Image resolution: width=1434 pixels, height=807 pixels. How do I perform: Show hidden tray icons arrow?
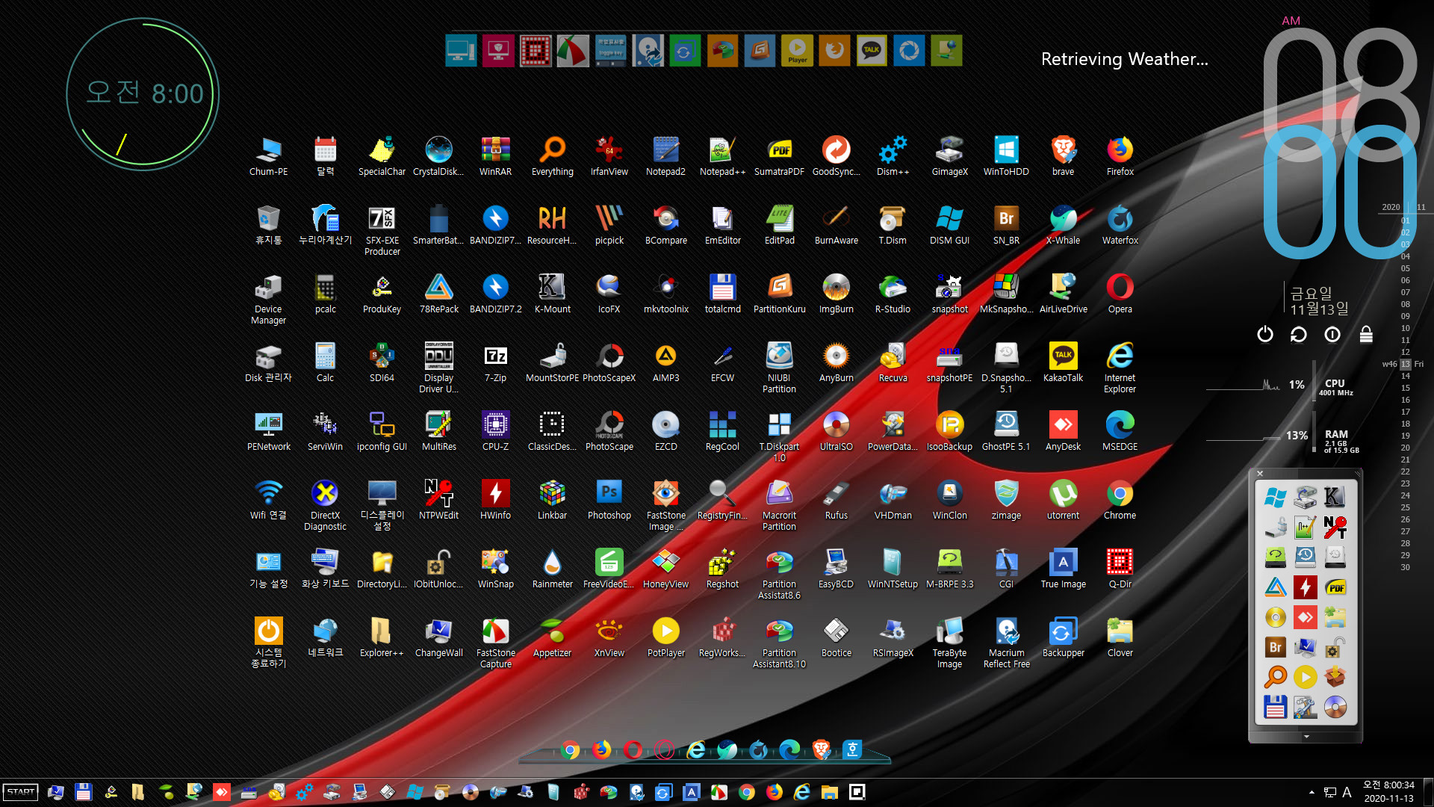click(1312, 792)
